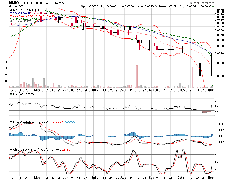
Task: Click the 1M volume axis label
Action: coord(6,81)
